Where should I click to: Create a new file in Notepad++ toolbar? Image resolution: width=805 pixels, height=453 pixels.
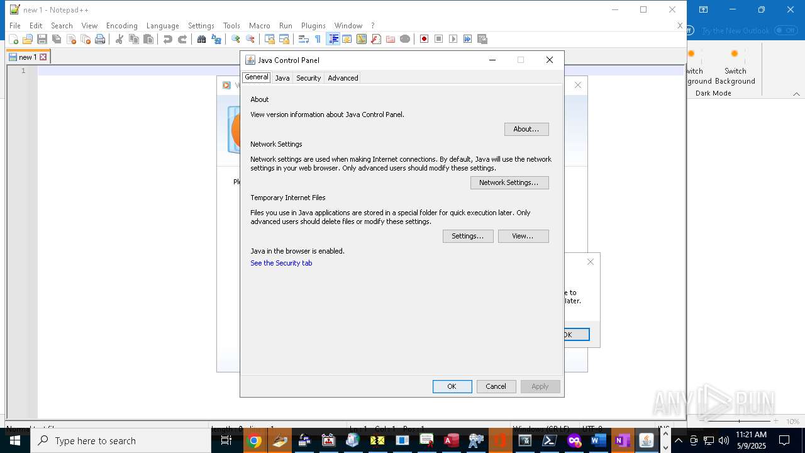point(13,39)
